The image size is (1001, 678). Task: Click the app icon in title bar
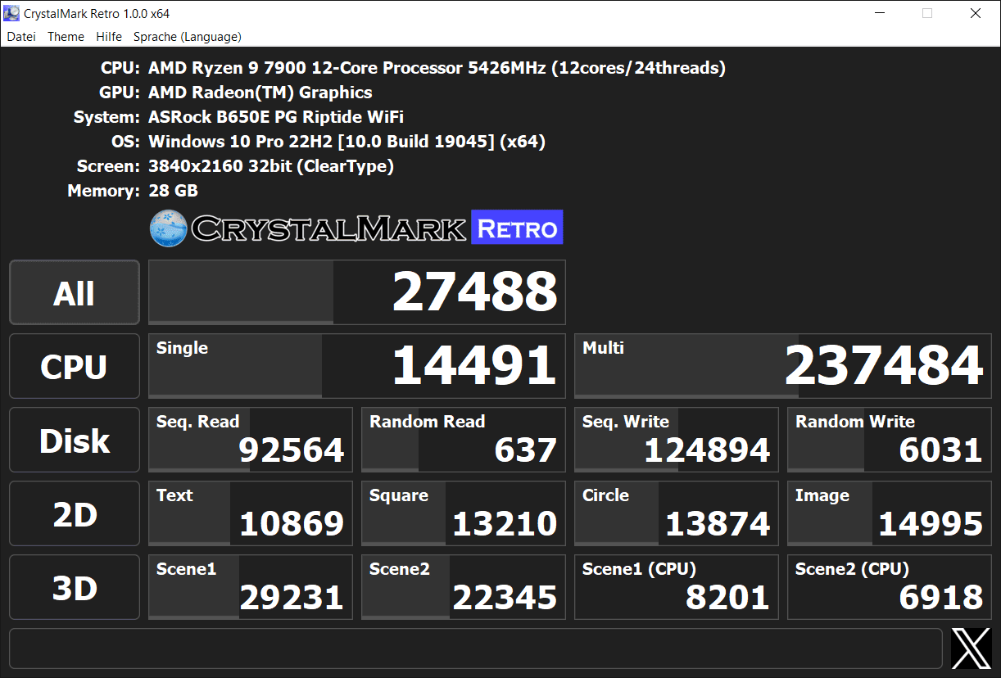[12, 13]
